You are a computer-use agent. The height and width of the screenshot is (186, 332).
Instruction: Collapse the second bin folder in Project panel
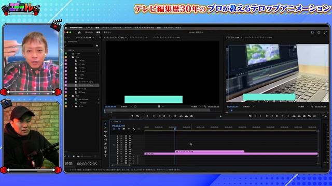[x=70, y=96]
